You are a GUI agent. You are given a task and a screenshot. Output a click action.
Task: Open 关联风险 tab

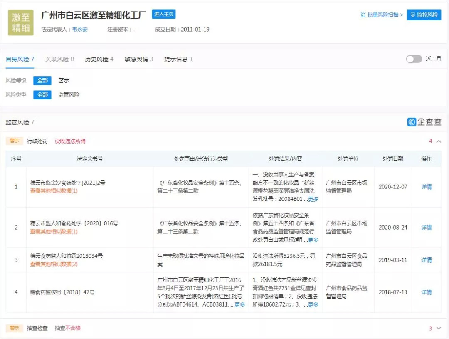pyautogui.click(x=59, y=59)
